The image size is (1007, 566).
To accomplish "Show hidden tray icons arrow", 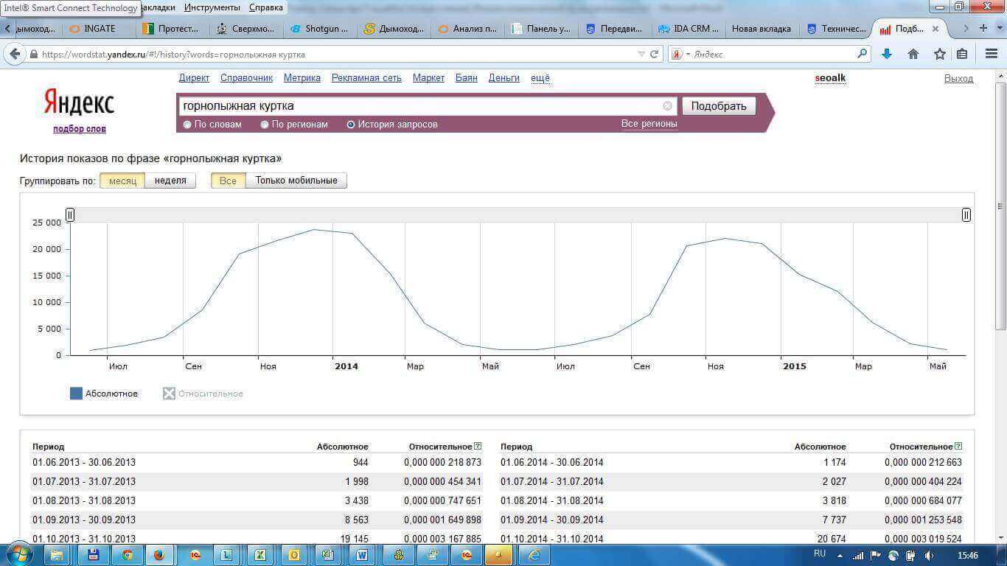I will [840, 556].
